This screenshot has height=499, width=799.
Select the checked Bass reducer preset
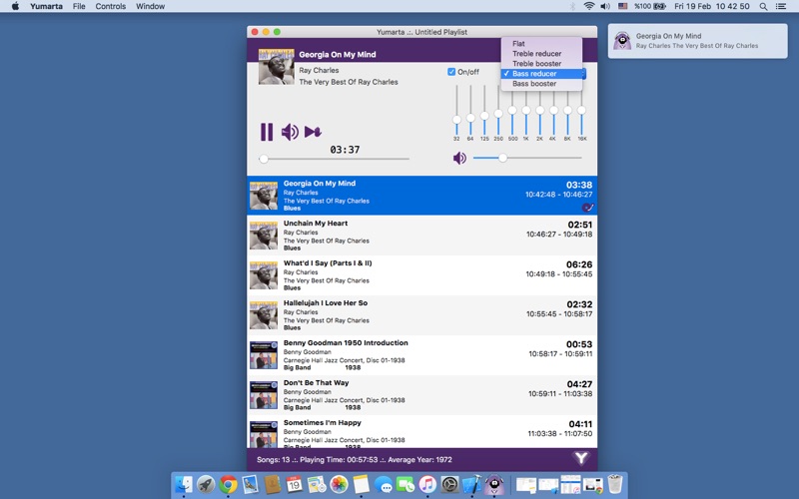541,73
